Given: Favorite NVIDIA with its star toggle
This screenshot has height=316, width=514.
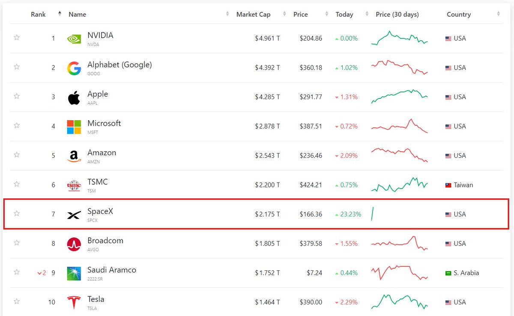Looking at the screenshot, I should [x=17, y=38].
